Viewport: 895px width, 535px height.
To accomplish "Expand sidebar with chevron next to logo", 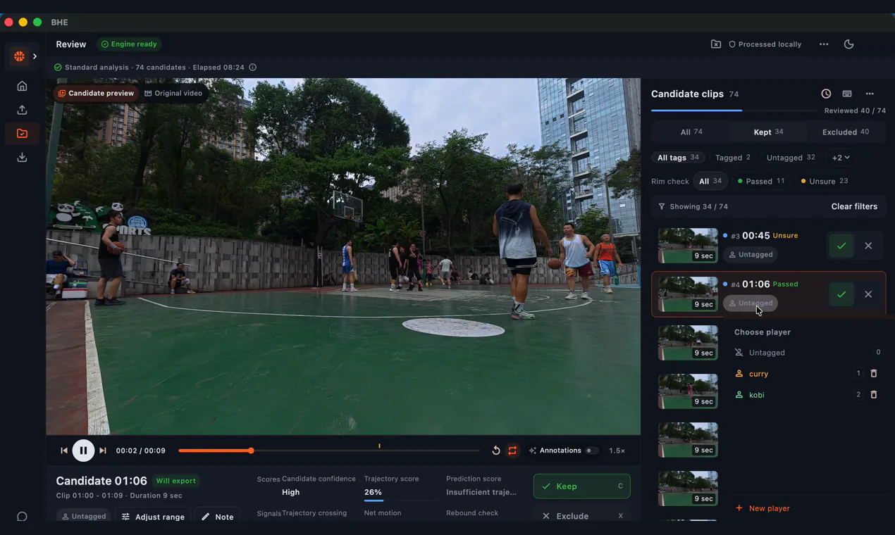I will (35, 56).
